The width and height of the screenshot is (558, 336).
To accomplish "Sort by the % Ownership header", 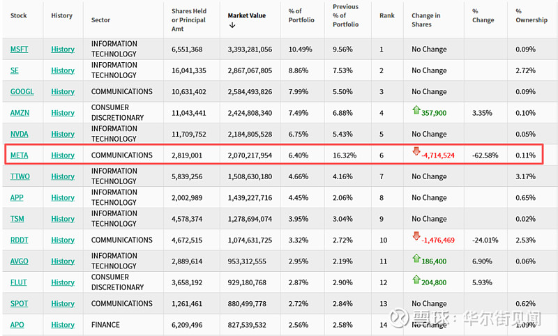I will tap(531, 15).
